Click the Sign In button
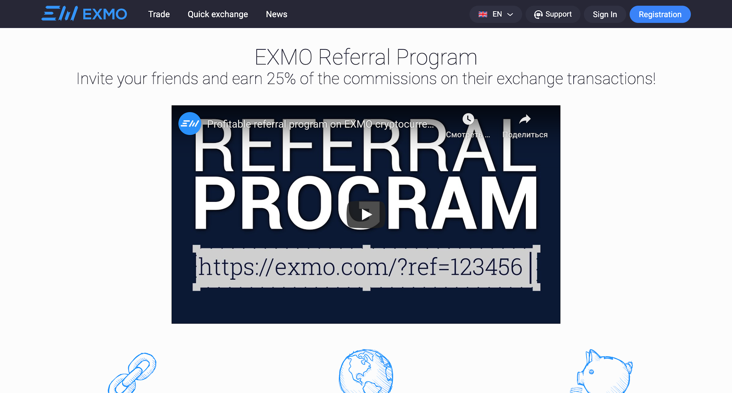Screen dimensions: 732x393 point(604,14)
